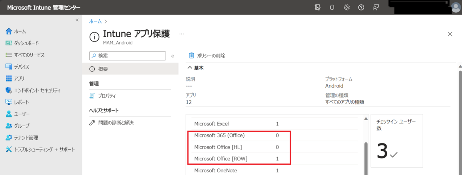Select デバイス in the navigation

coord(22,67)
